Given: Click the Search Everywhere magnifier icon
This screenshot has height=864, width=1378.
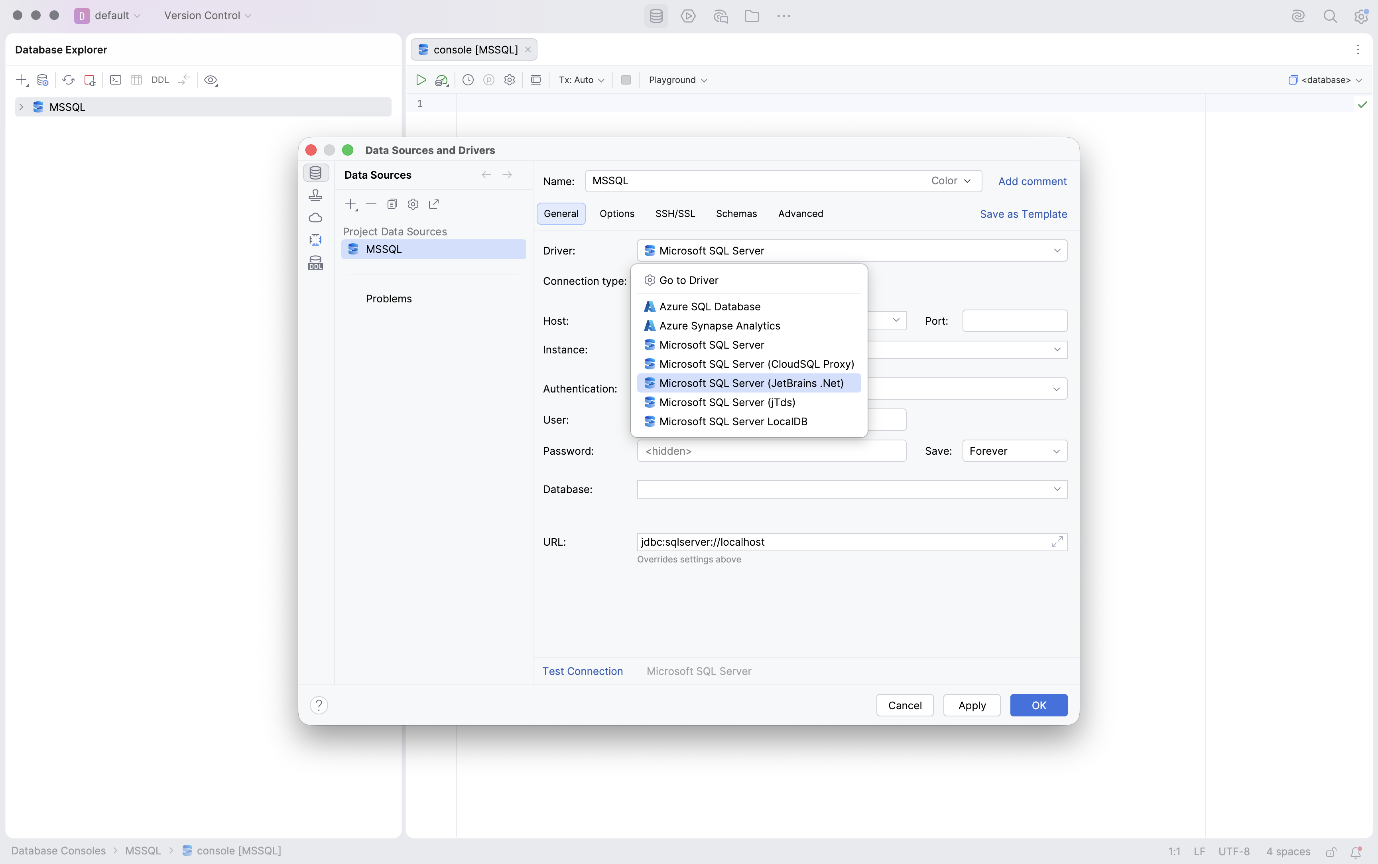Looking at the screenshot, I should [x=1330, y=16].
